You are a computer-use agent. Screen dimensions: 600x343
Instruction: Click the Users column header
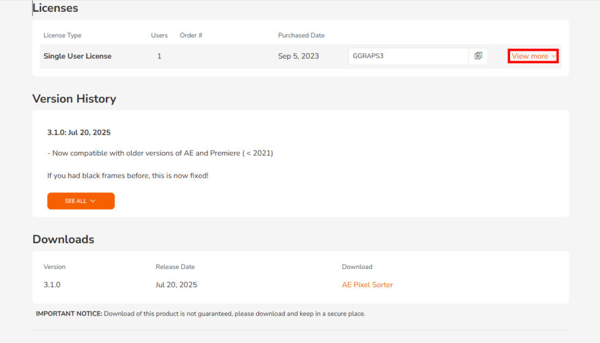tap(159, 36)
